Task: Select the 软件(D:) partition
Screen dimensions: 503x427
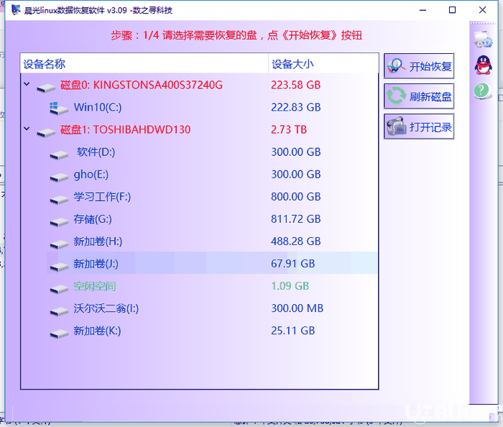Action: pyautogui.click(x=96, y=152)
